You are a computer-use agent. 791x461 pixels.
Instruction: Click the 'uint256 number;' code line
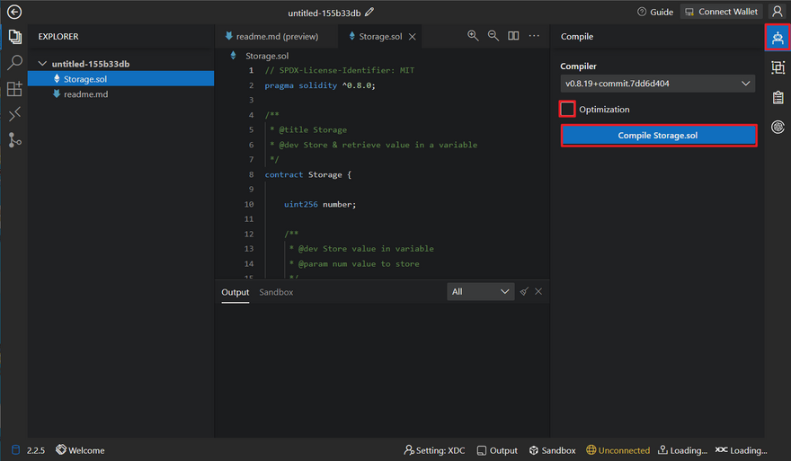(320, 204)
